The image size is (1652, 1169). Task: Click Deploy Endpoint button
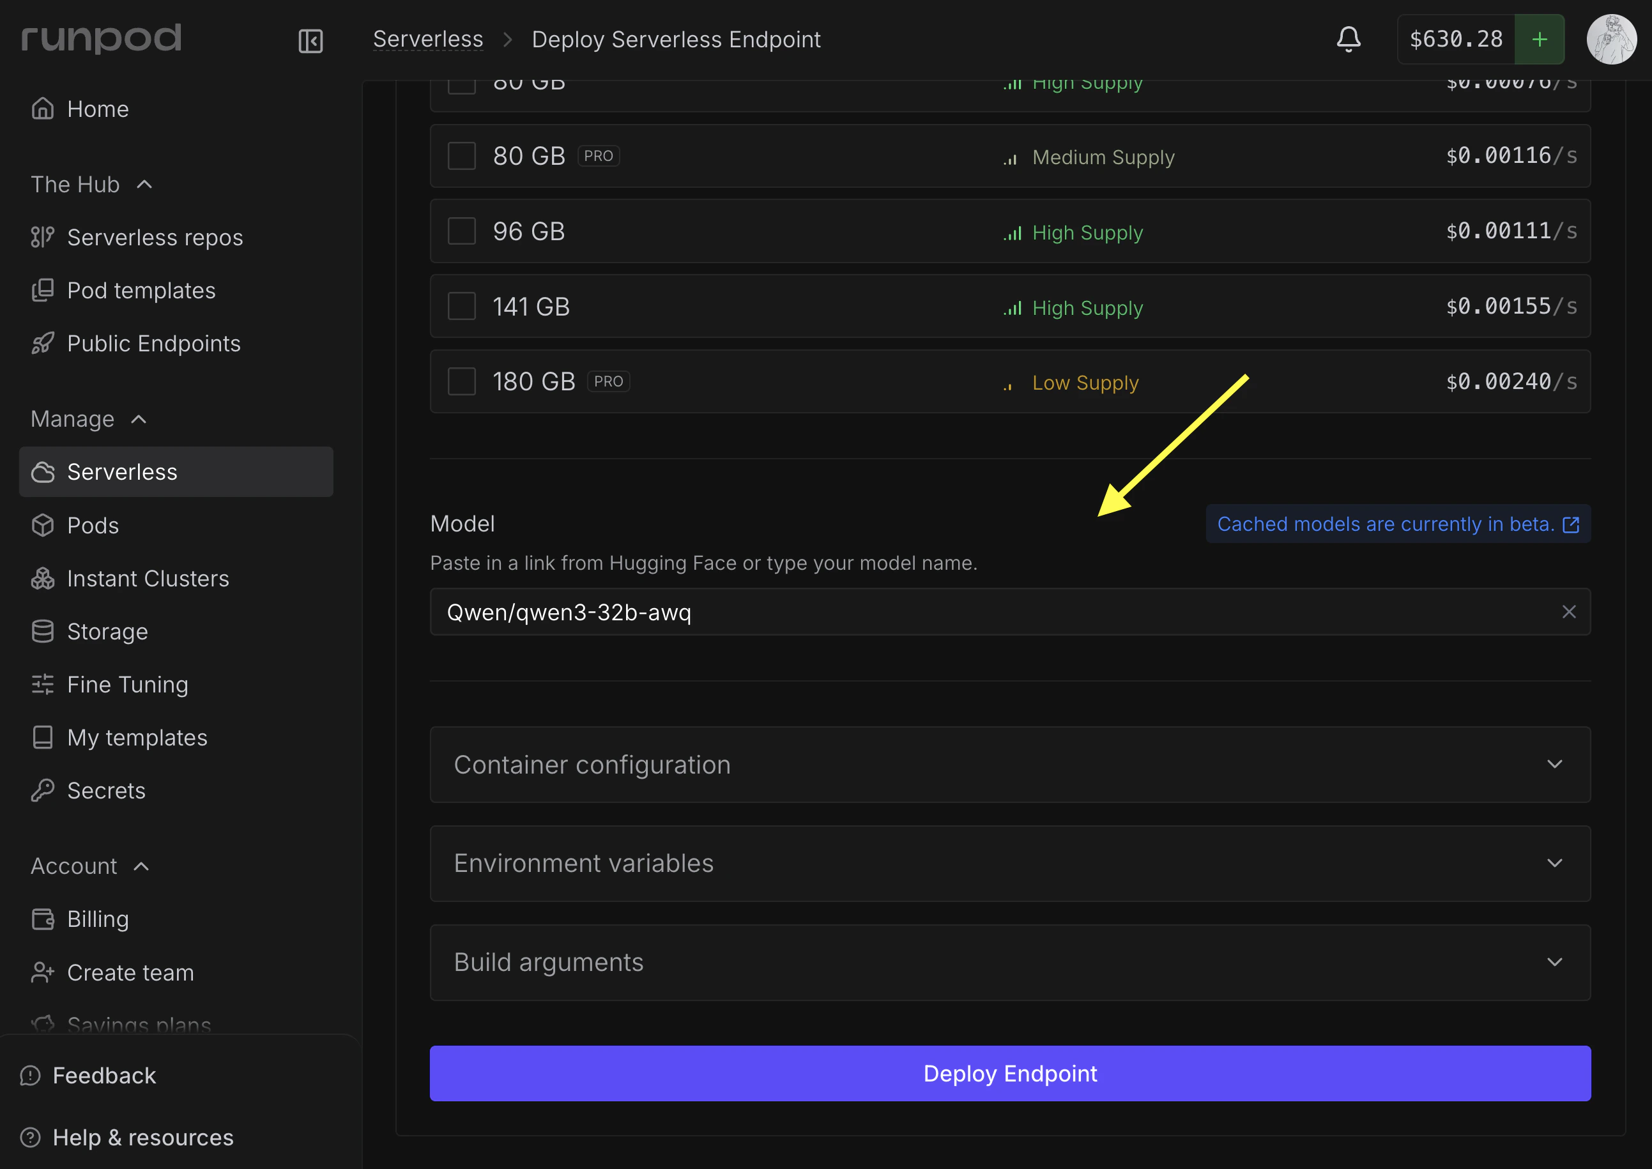(x=1009, y=1073)
